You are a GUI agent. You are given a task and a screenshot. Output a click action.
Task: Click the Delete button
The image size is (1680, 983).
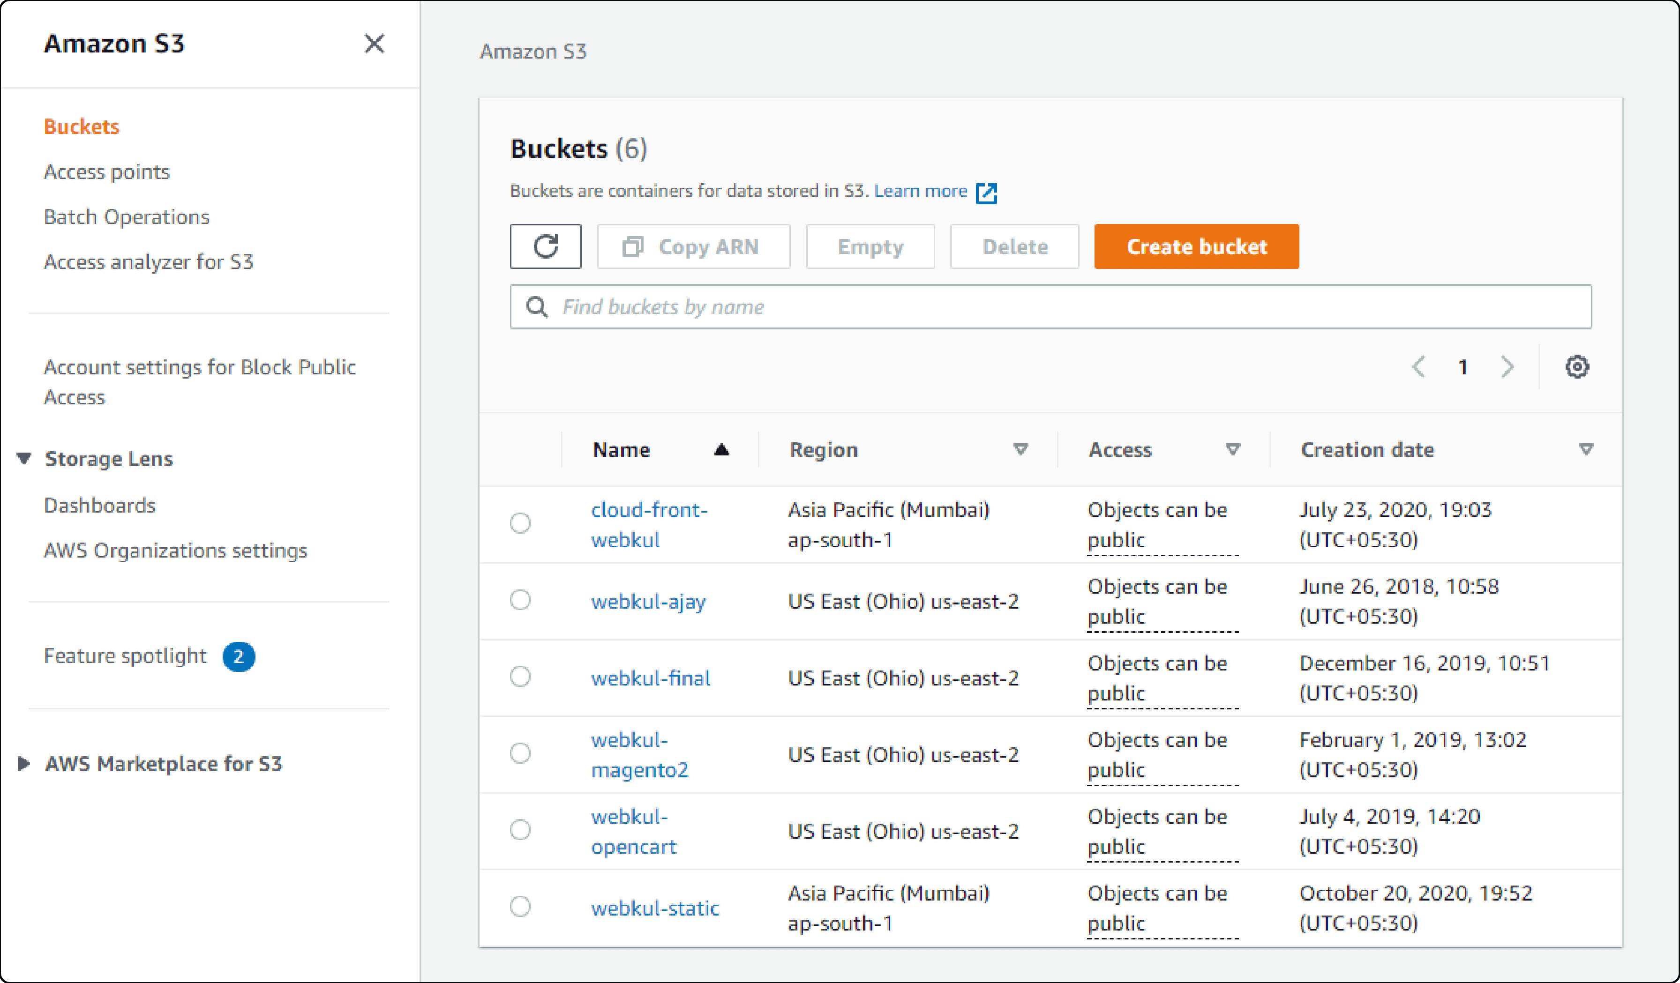coord(1014,246)
